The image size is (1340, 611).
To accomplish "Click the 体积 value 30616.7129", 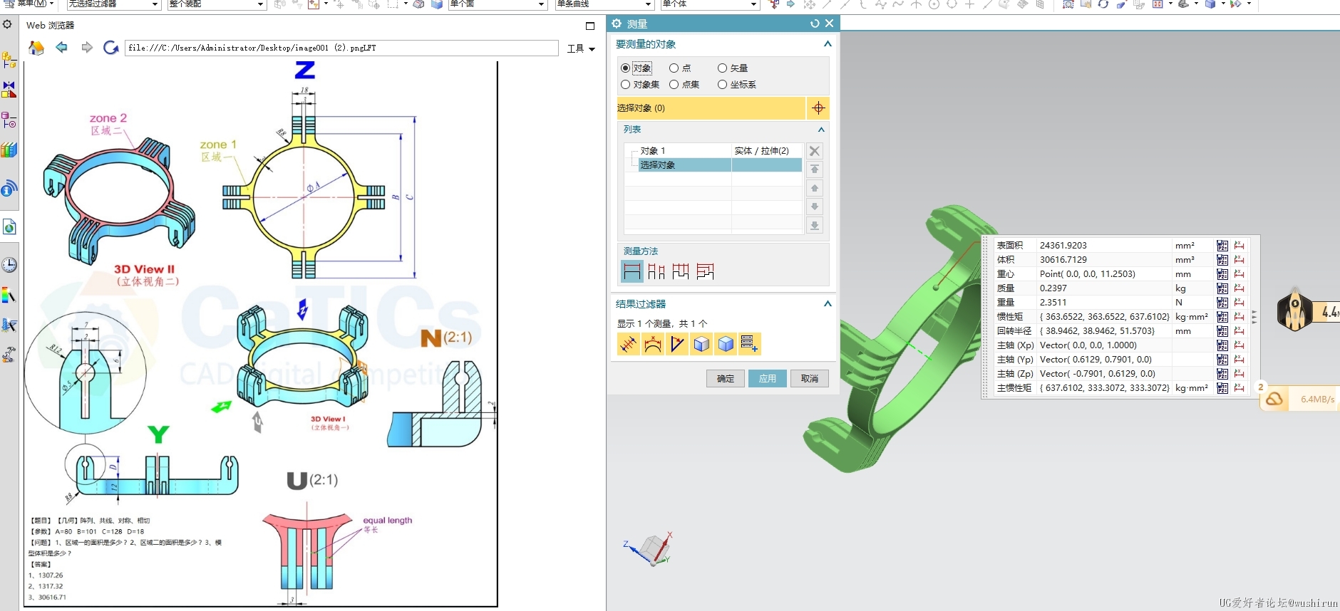I will click(1063, 260).
